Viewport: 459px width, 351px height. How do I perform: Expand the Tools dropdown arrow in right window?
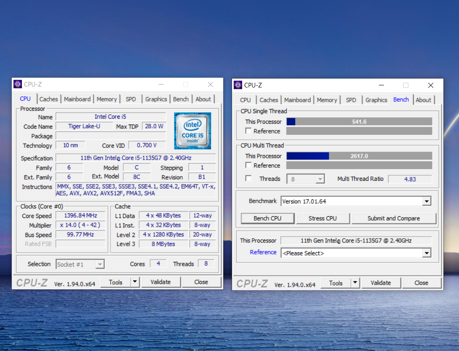point(355,283)
